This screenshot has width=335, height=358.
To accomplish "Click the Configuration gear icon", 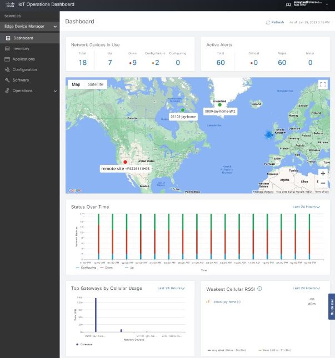I will pos(7,69).
